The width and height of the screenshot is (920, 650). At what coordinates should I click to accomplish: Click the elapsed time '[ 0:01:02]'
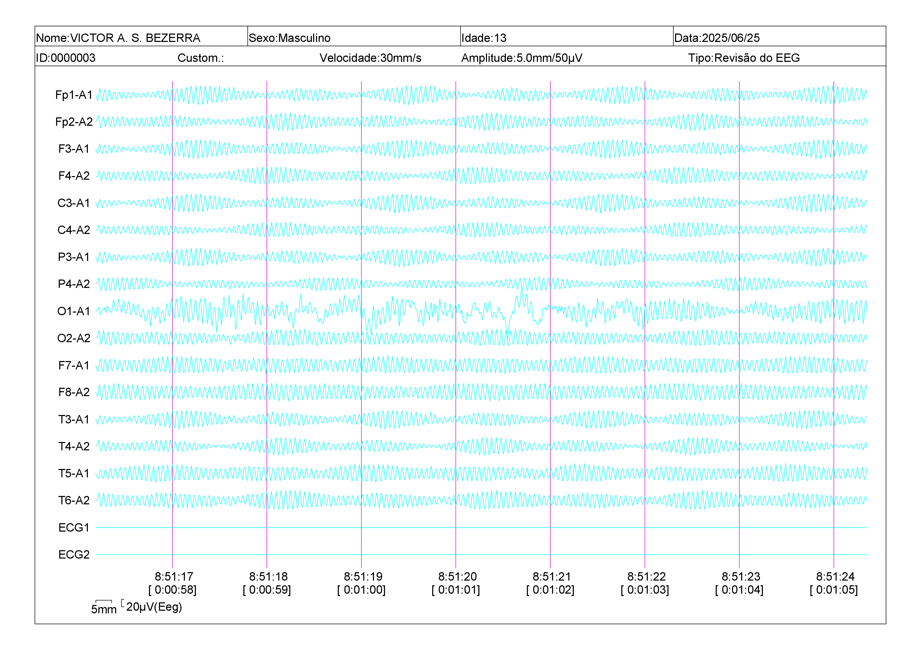click(550, 590)
